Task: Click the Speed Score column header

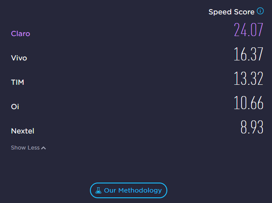Action: [x=232, y=12]
